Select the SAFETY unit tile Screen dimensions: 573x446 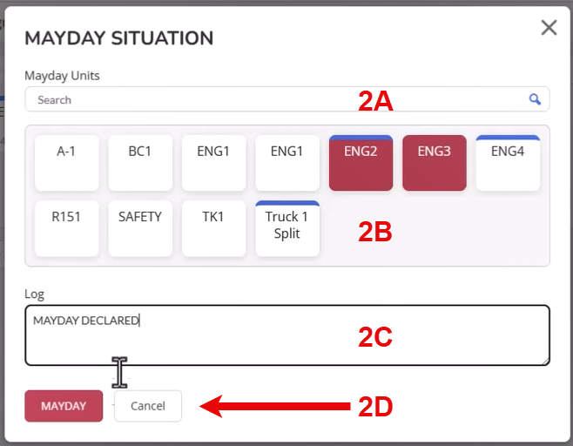(x=140, y=228)
